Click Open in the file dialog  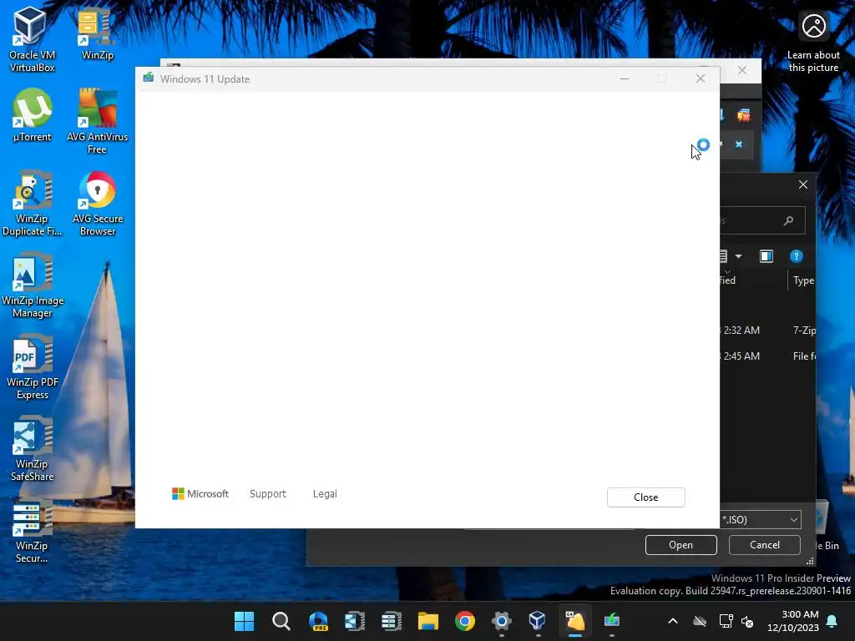[x=680, y=545]
